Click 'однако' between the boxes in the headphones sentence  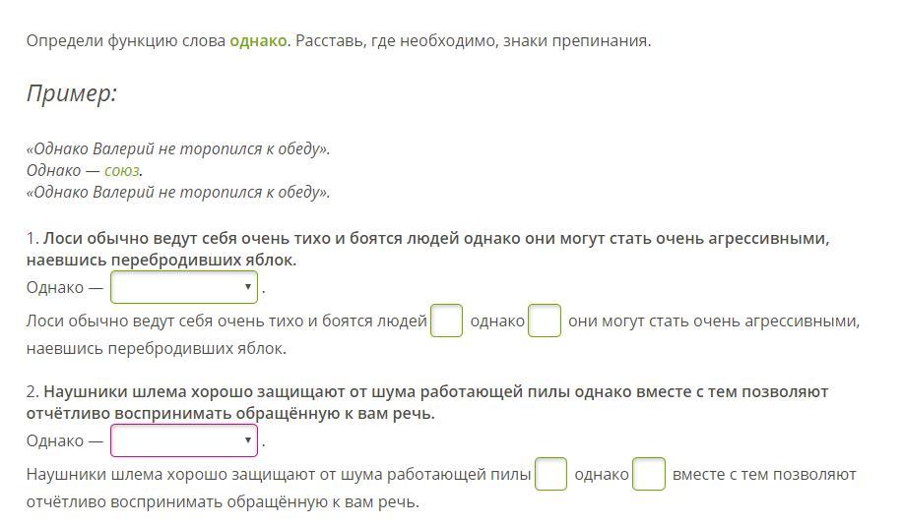pos(601,475)
